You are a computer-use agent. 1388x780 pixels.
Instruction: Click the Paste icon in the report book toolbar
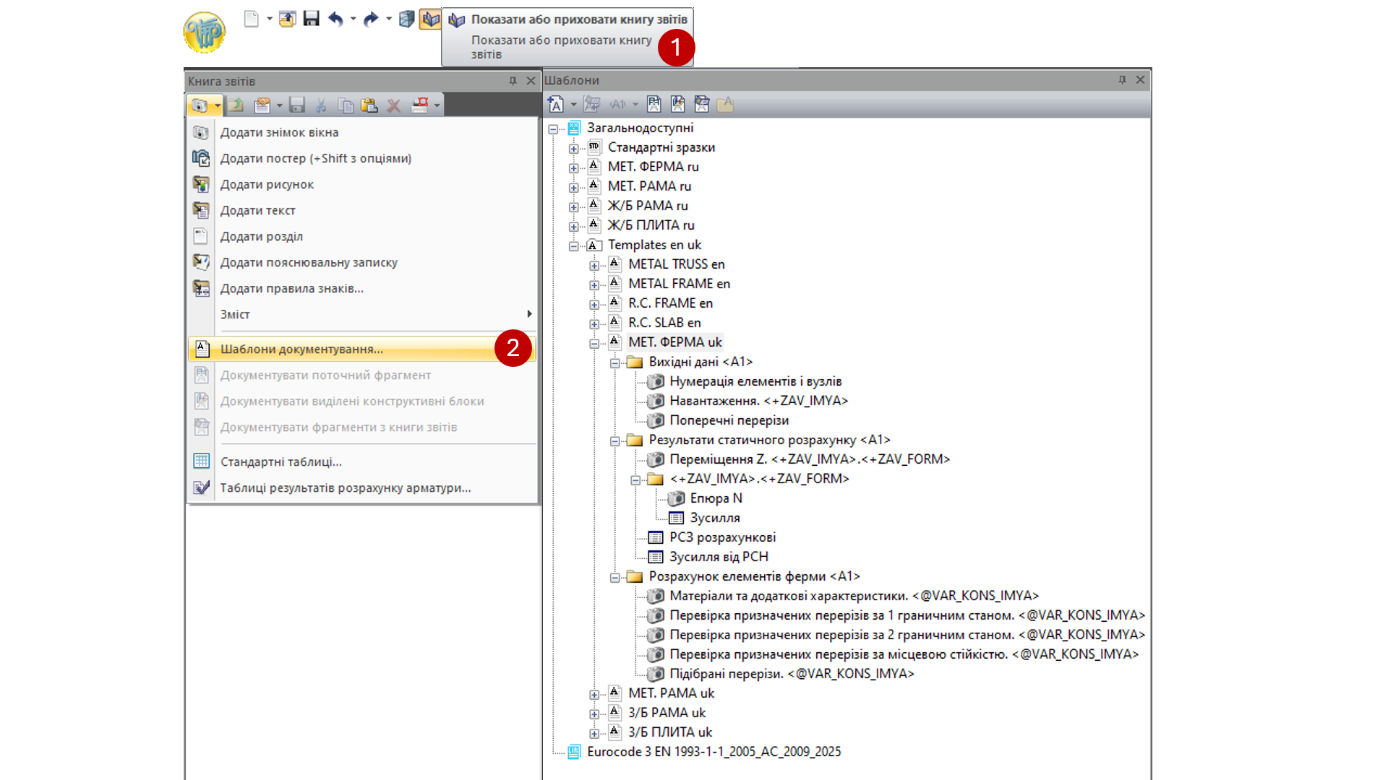pyautogui.click(x=369, y=105)
